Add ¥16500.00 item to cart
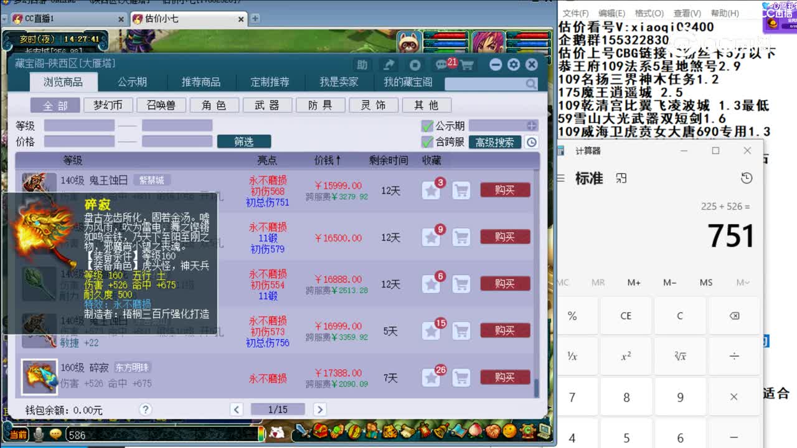 coord(461,237)
